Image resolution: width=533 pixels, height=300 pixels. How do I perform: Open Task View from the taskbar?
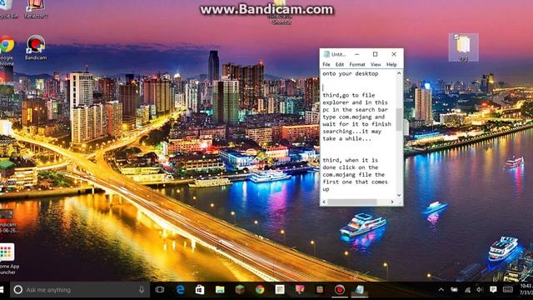click(x=160, y=290)
